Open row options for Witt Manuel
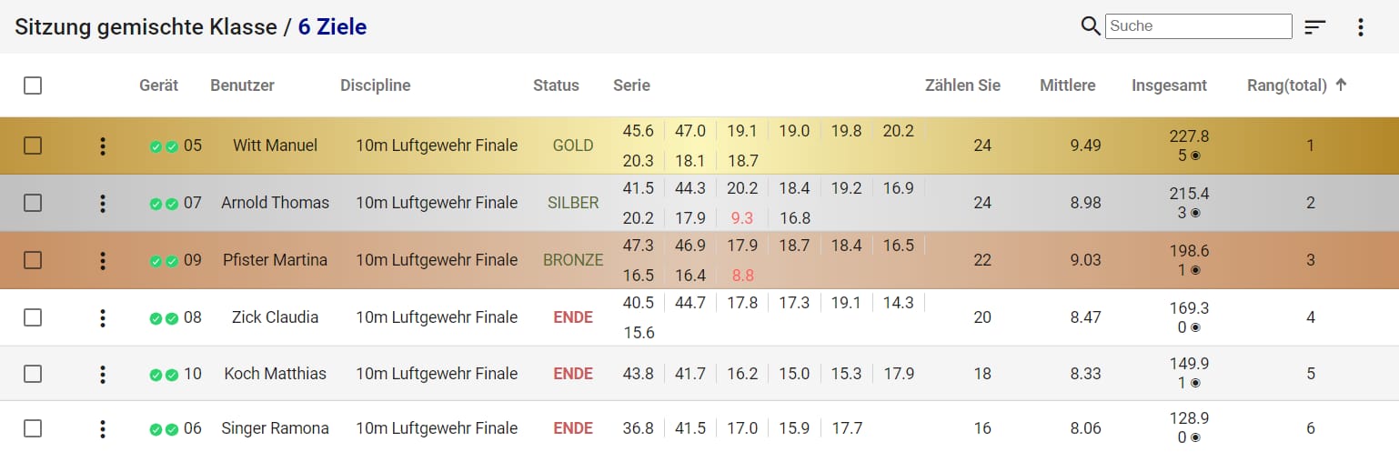The image size is (1399, 452). tap(103, 146)
